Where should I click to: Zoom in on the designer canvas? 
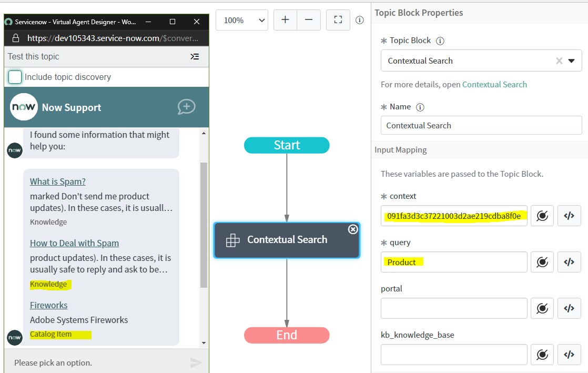point(286,20)
